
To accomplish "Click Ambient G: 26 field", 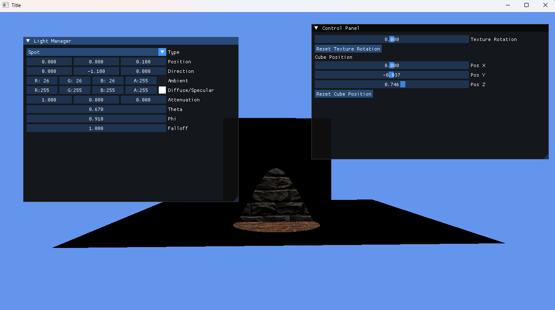I will (75, 81).
